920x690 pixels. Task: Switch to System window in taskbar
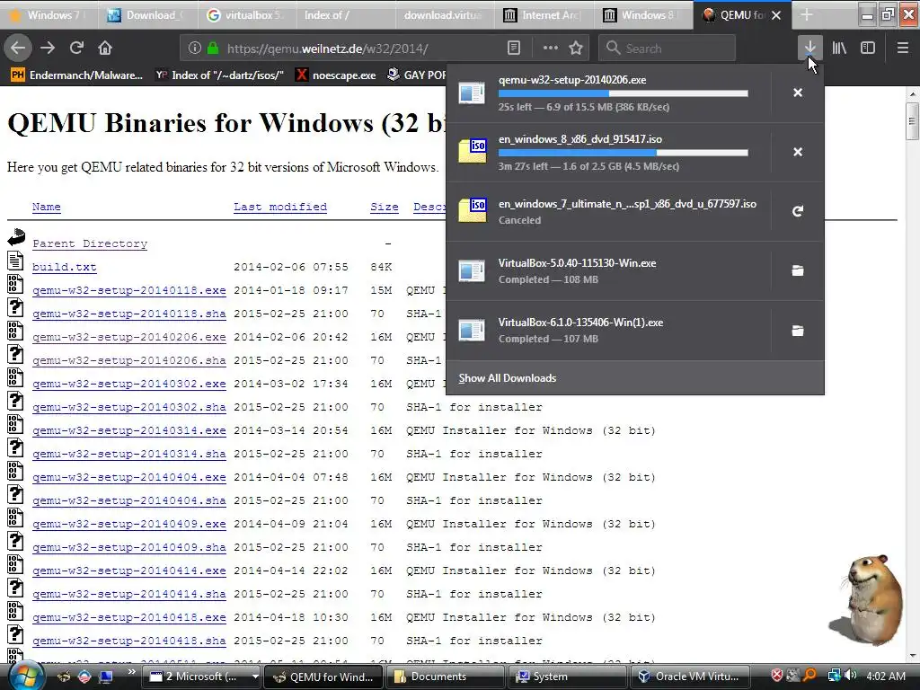[568, 677]
